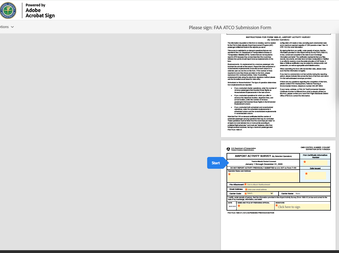Screen dimensions: 339x253
Task: Click the perjury certification statement text
Action: 278,198
